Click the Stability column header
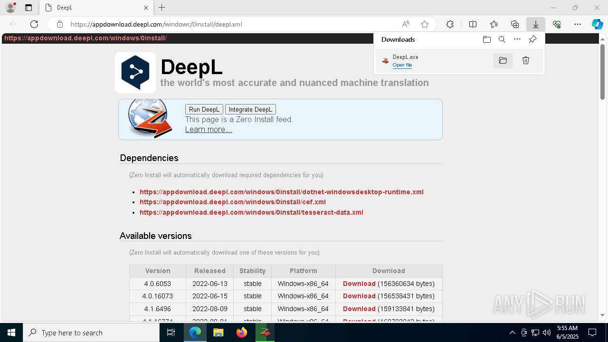Viewport: 608px width, 342px height. pyautogui.click(x=252, y=271)
